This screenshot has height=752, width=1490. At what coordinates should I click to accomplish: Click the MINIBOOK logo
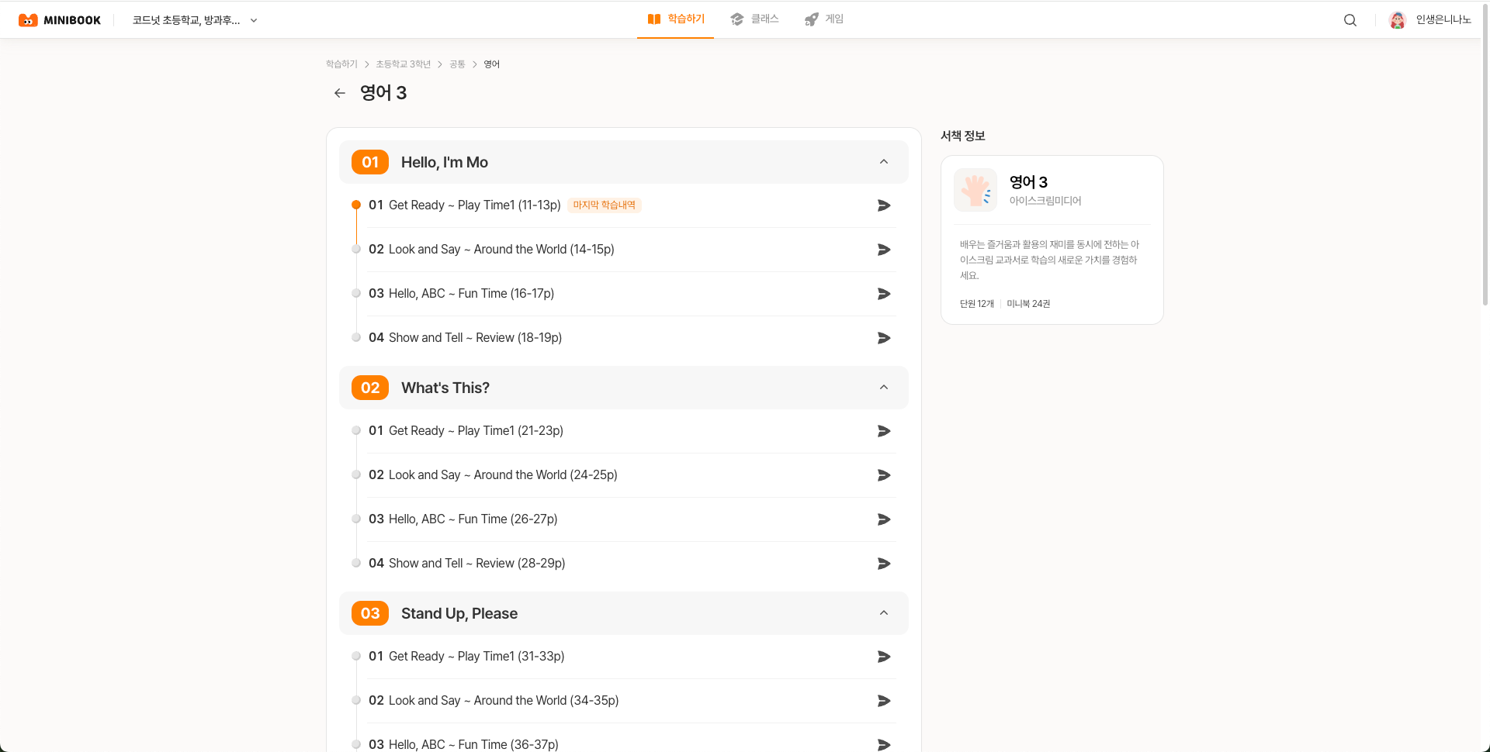tap(60, 20)
